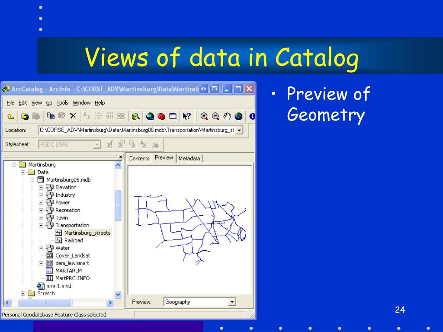Click the Paste toolbar icon
Image resolution: width=443 pixels, height=332 pixels.
point(61,116)
